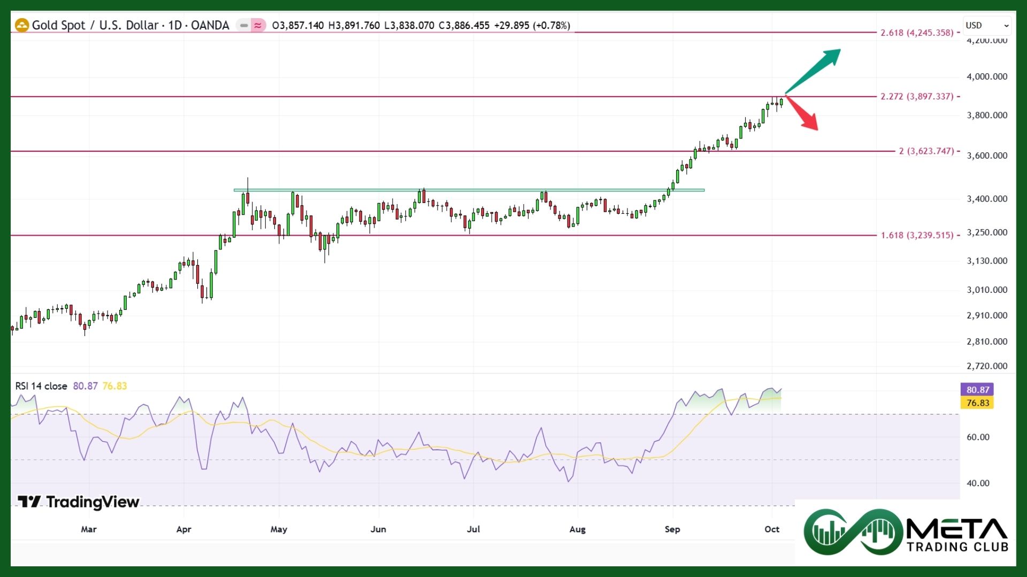
Task: Click the pink approximate-price (≈) icon
Action: point(258,25)
